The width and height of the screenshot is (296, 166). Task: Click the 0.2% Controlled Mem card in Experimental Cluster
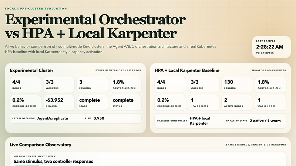pyautogui.click(x=25, y=103)
